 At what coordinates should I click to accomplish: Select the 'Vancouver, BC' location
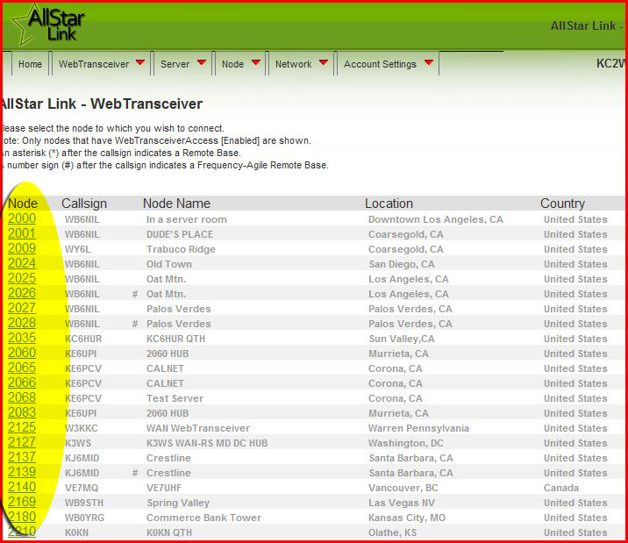(x=403, y=488)
